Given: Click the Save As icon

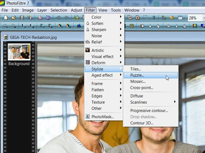Looking at the screenshot, I should (x=30, y=18).
